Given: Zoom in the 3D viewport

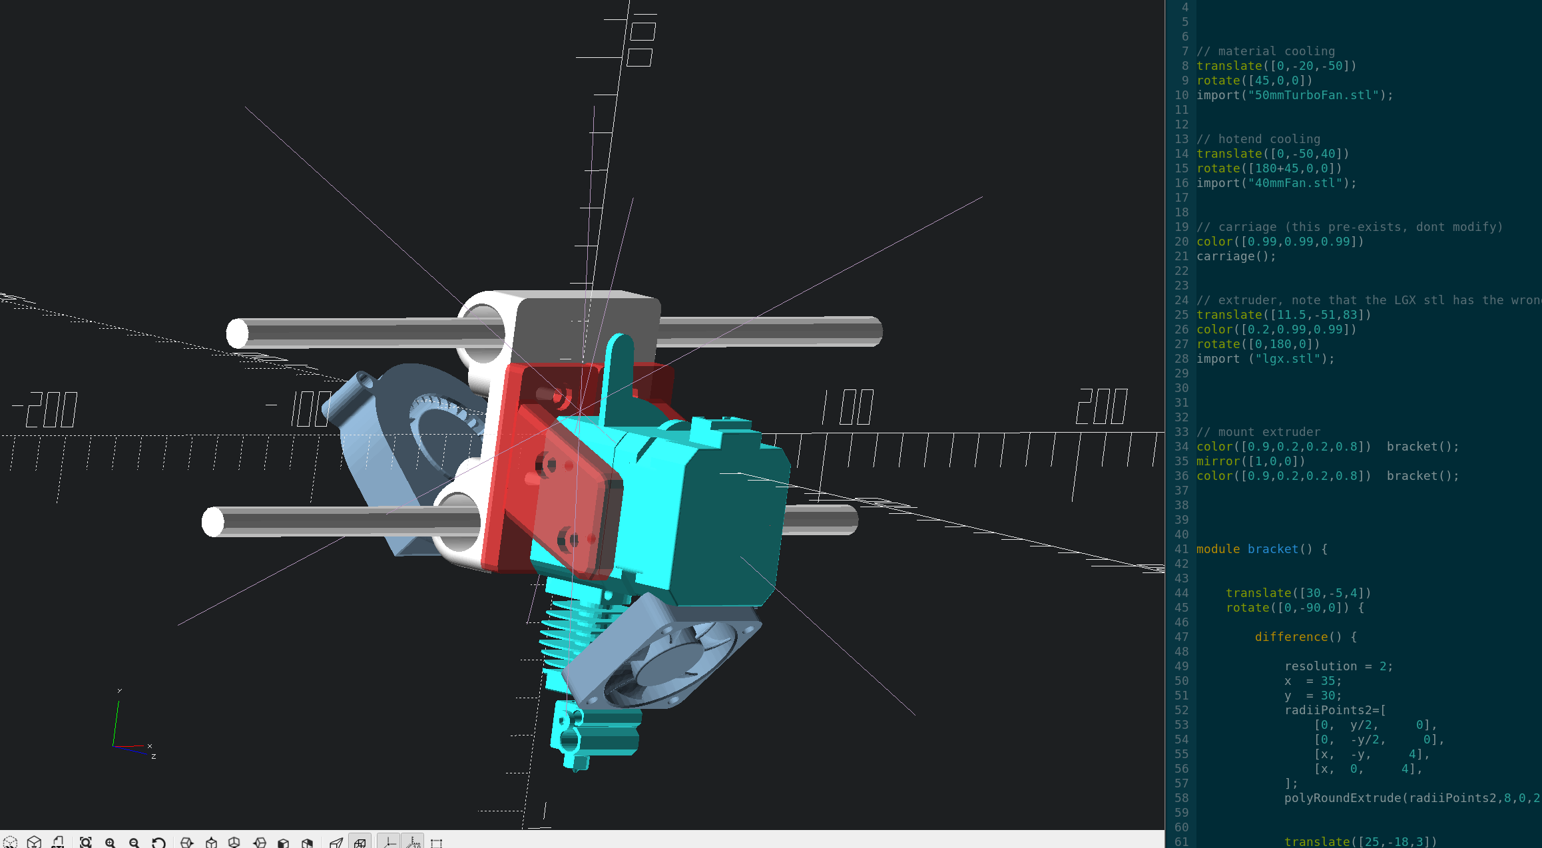Looking at the screenshot, I should click(111, 842).
